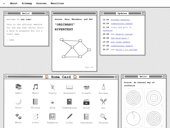170x128 pixels.
Task: Select Neocities in top navigation
Action: (x=57, y=3)
